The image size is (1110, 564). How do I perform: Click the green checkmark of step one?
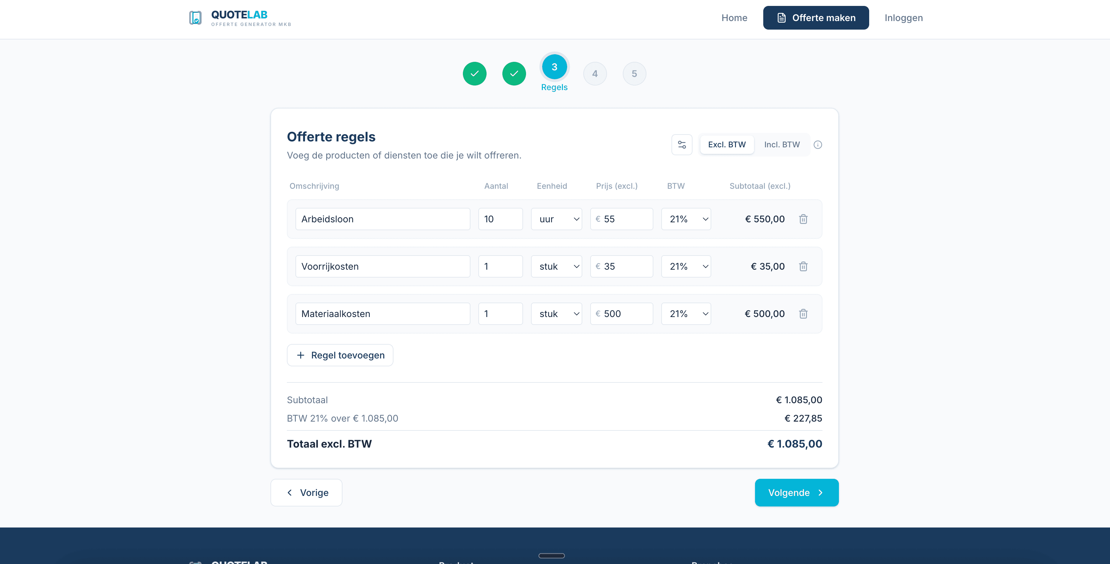(475, 73)
